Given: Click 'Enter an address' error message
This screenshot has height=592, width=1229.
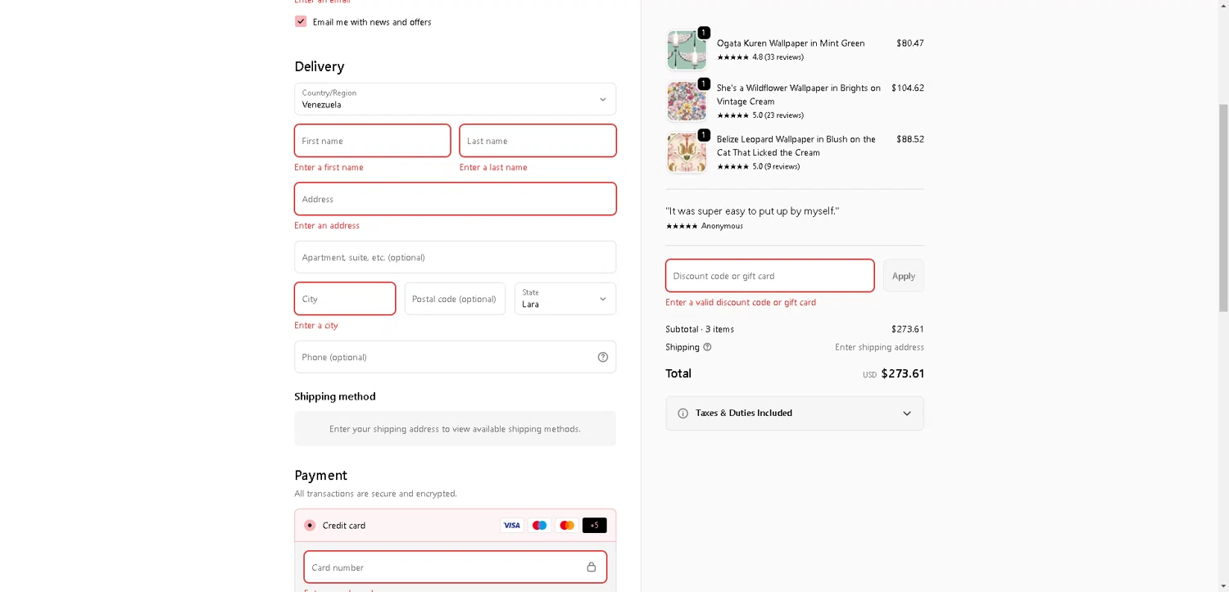Looking at the screenshot, I should tap(327, 225).
